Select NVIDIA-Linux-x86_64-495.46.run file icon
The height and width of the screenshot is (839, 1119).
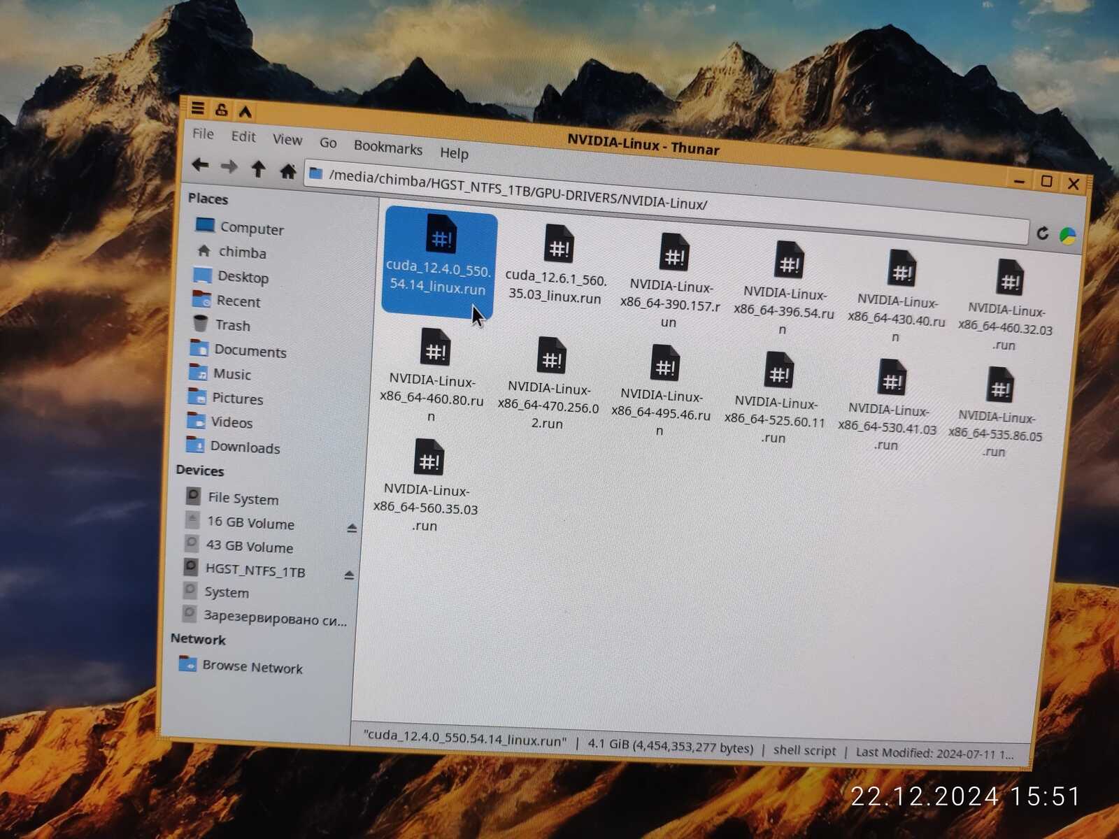tap(665, 364)
